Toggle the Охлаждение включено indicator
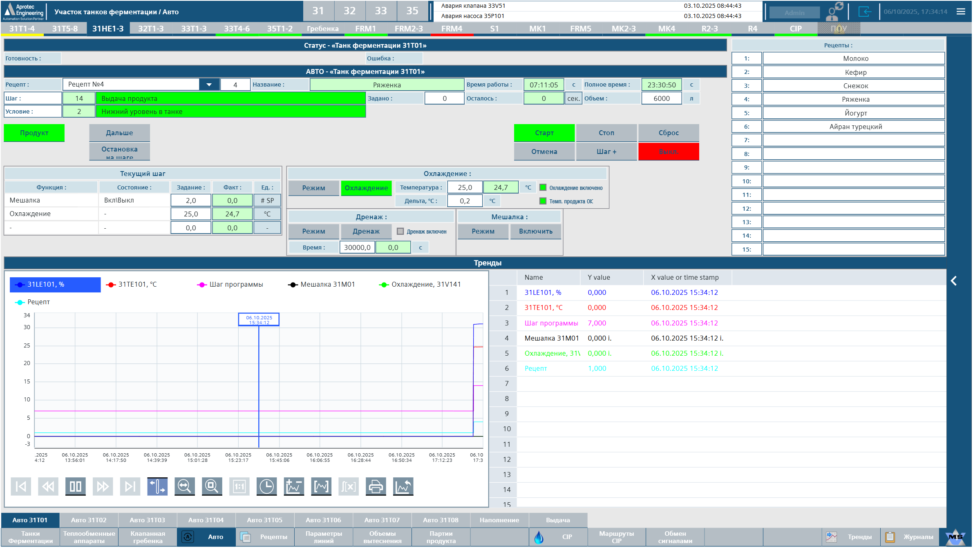973x548 pixels. tap(543, 187)
